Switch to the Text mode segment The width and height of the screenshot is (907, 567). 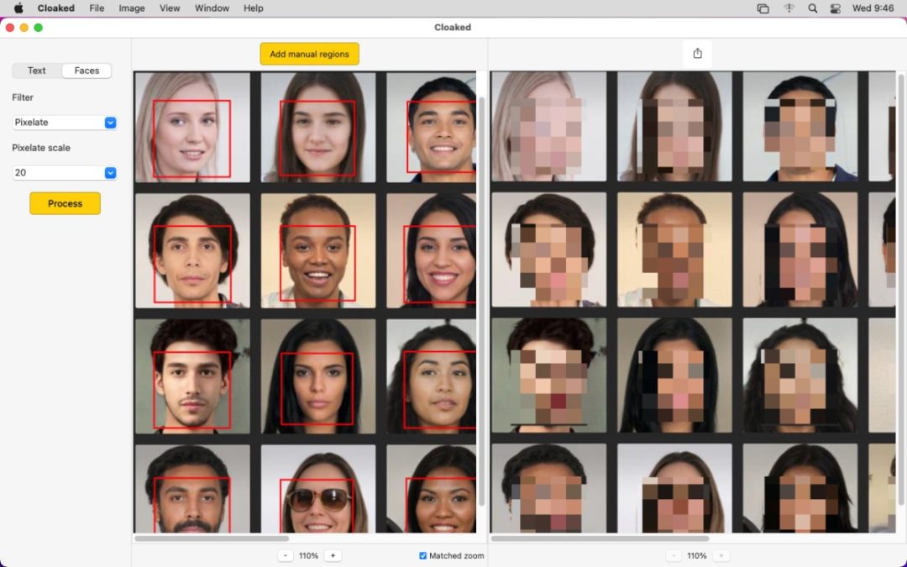[x=37, y=71]
